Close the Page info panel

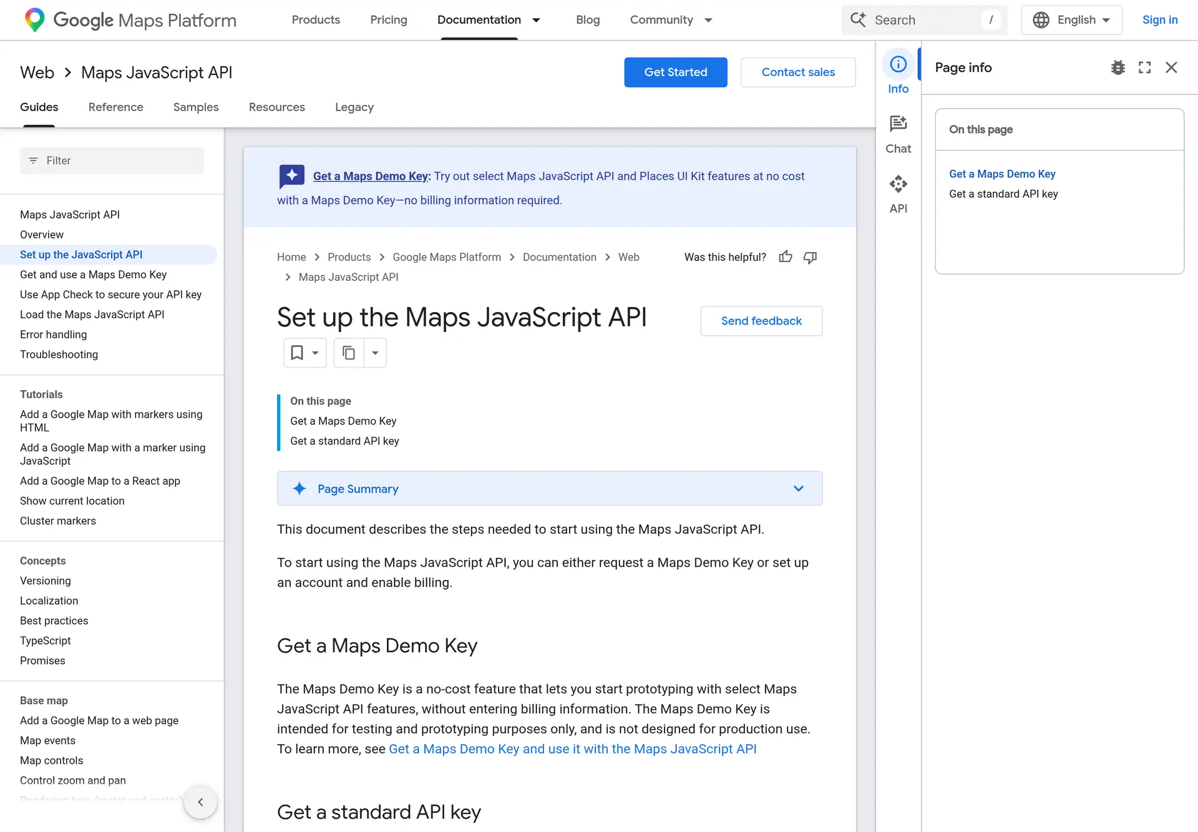point(1171,67)
